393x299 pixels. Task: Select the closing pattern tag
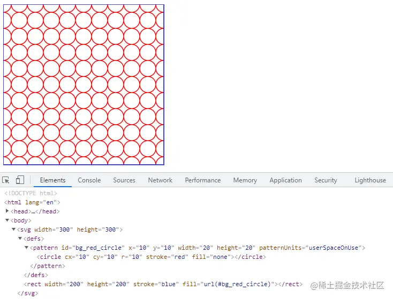click(x=48, y=266)
